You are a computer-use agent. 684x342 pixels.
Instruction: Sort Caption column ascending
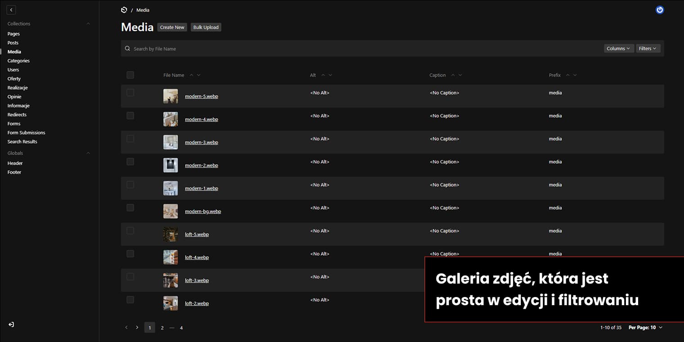[453, 75]
